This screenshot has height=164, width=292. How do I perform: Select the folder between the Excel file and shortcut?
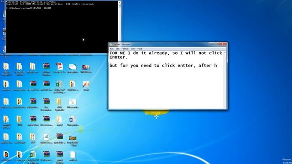[73, 86]
